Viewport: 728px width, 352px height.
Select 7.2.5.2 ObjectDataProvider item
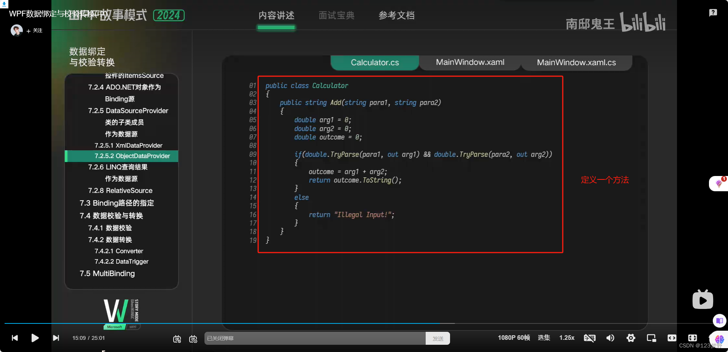tap(121, 156)
